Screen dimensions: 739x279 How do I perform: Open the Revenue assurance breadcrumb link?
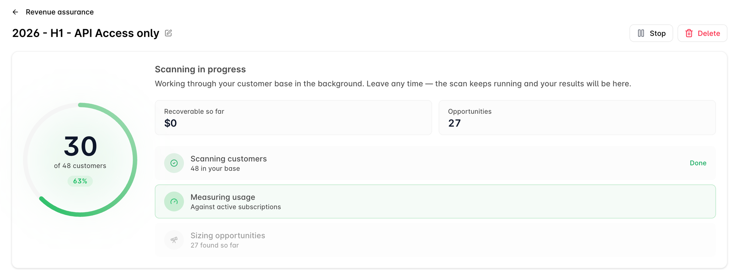(59, 12)
